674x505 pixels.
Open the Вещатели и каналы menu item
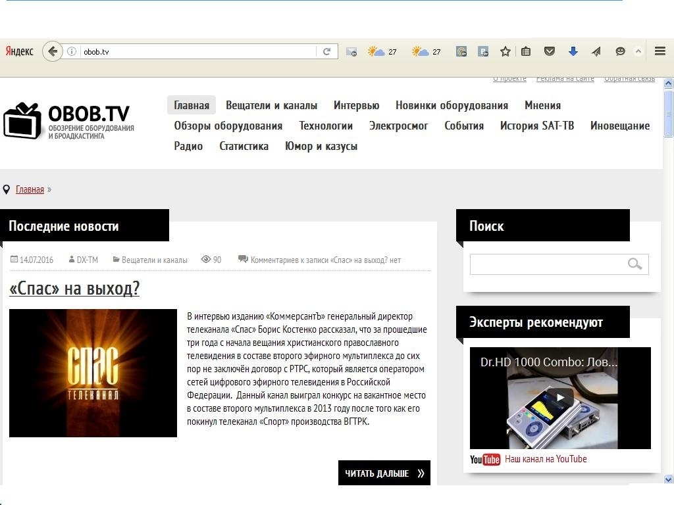click(271, 105)
